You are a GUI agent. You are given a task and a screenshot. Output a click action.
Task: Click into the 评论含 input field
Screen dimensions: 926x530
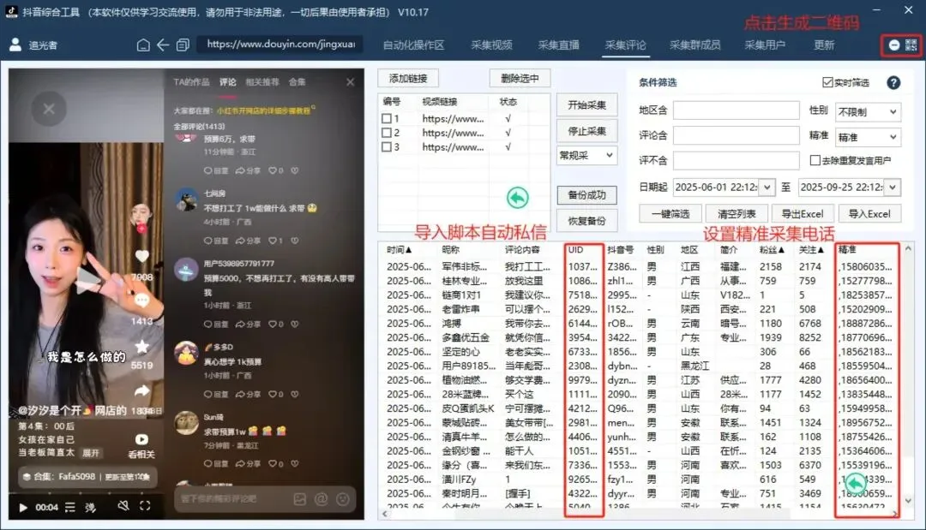tap(737, 135)
